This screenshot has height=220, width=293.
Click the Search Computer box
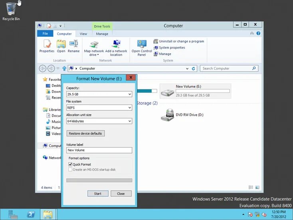coord(229,68)
